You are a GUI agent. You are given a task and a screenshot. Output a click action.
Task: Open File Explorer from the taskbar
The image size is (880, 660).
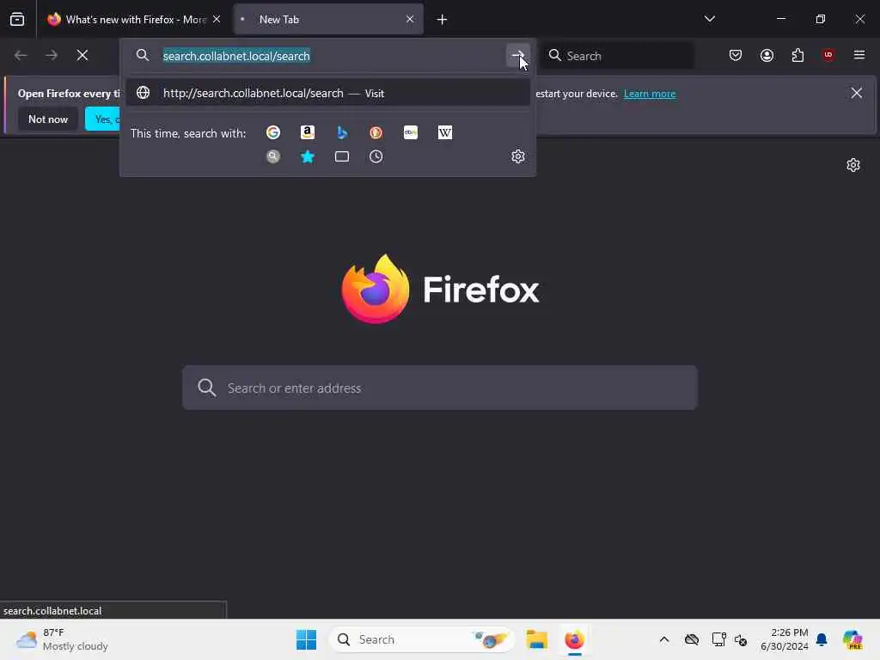[x=537, y=639]
